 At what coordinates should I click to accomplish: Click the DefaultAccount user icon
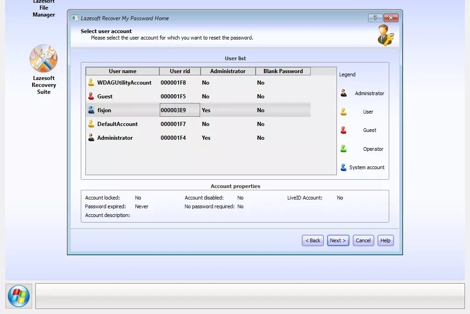(91, 124)
